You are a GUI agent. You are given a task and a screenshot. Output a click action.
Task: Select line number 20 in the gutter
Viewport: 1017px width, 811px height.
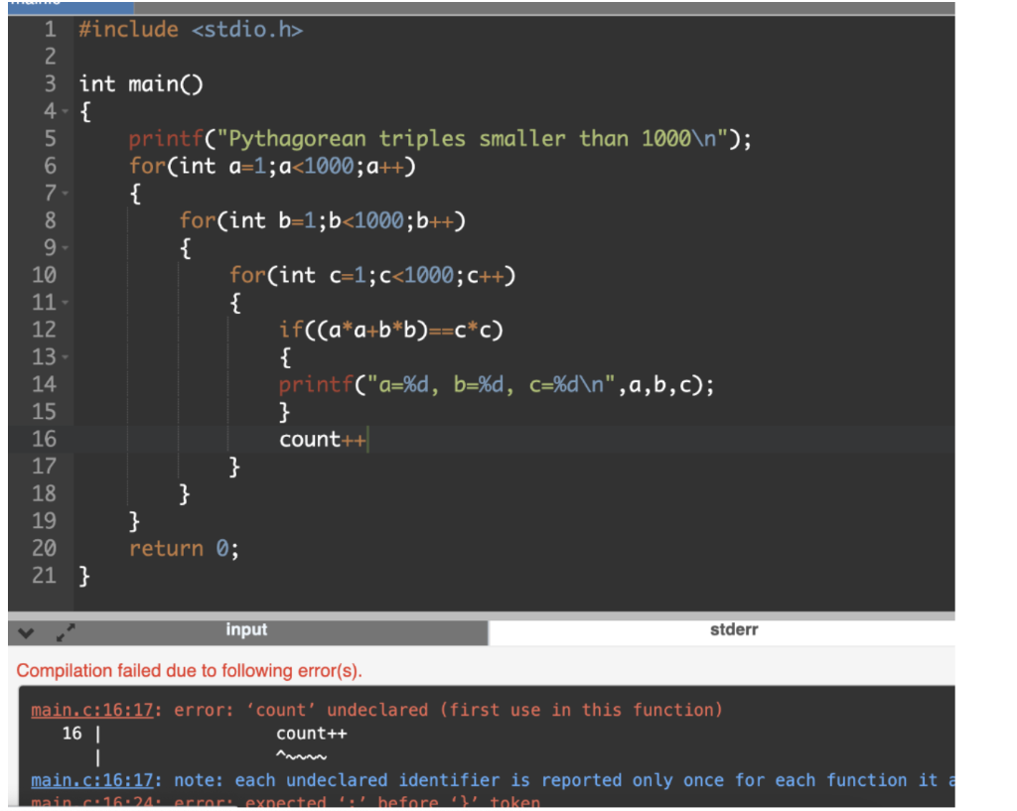44,549
